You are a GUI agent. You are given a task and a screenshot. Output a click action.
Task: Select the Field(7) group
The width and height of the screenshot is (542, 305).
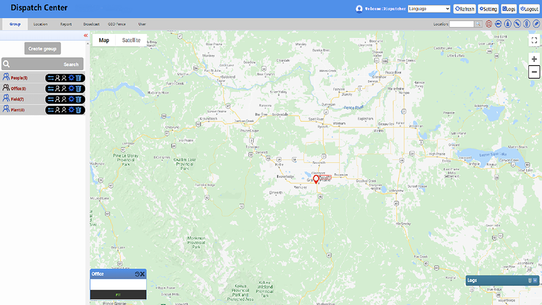click(x=17, y=99)
